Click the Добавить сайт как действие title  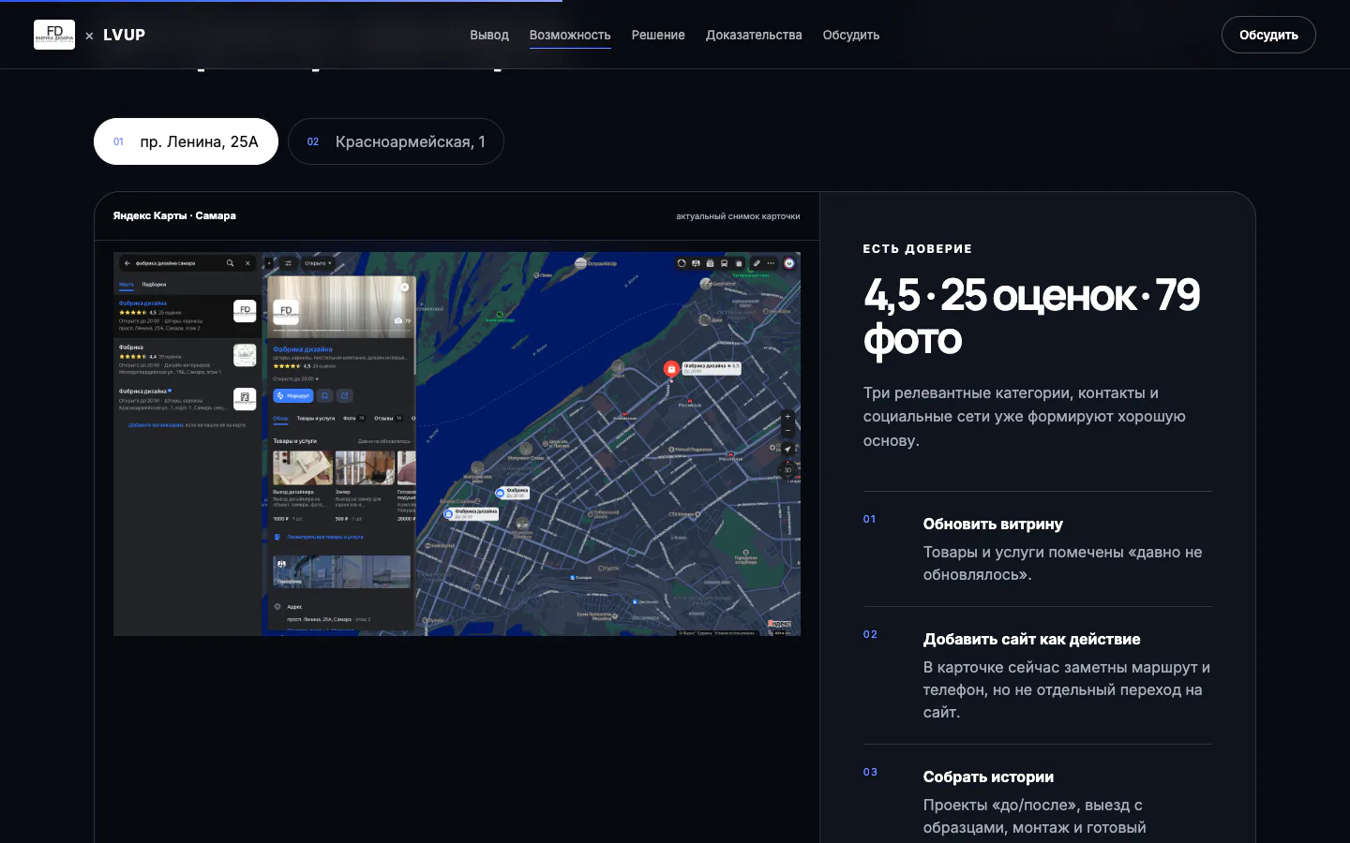[1031, 639]
